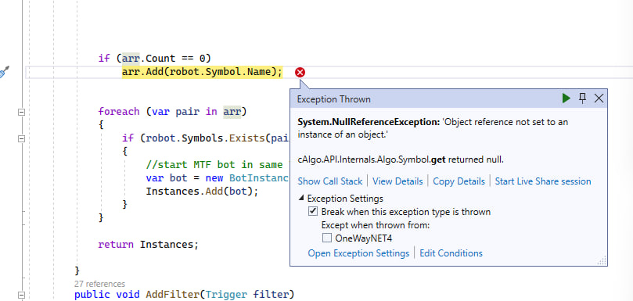Click Edit Conditions link

451,253
